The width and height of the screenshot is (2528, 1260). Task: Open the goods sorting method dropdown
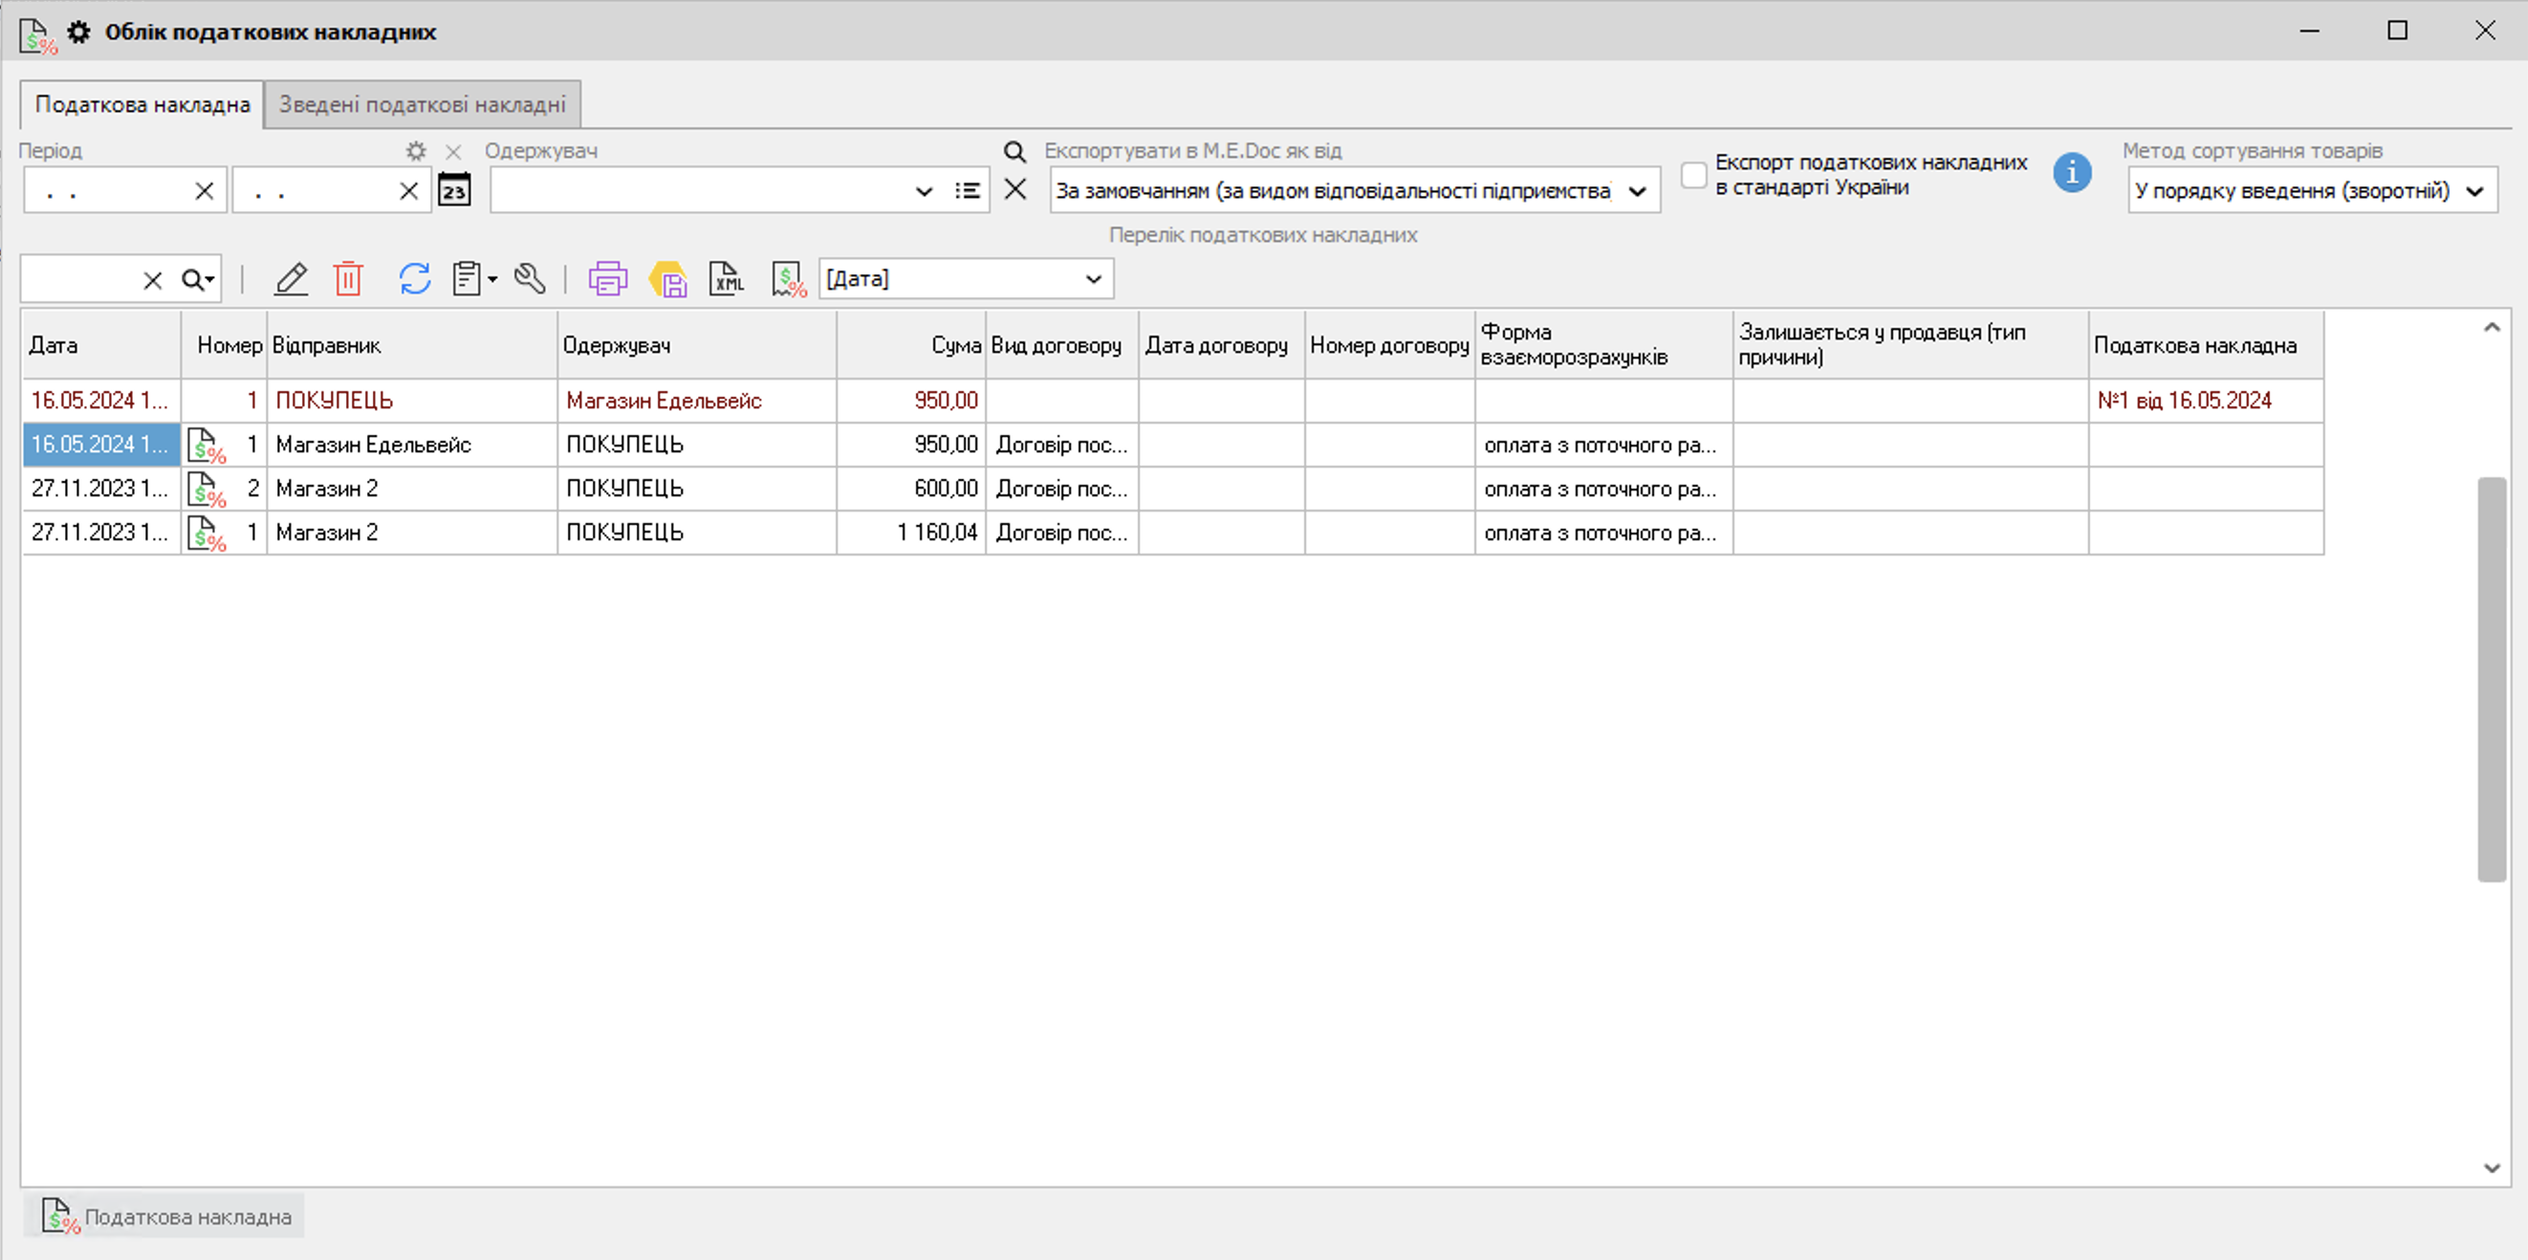click(2475, 191)
